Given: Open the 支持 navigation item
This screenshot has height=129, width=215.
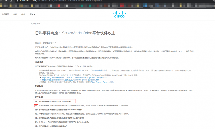Looking at the screenshot, I should coord(15,14).
